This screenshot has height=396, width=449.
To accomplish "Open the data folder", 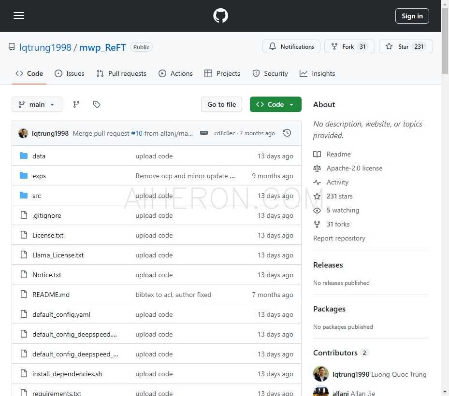I will pos(39,156).
